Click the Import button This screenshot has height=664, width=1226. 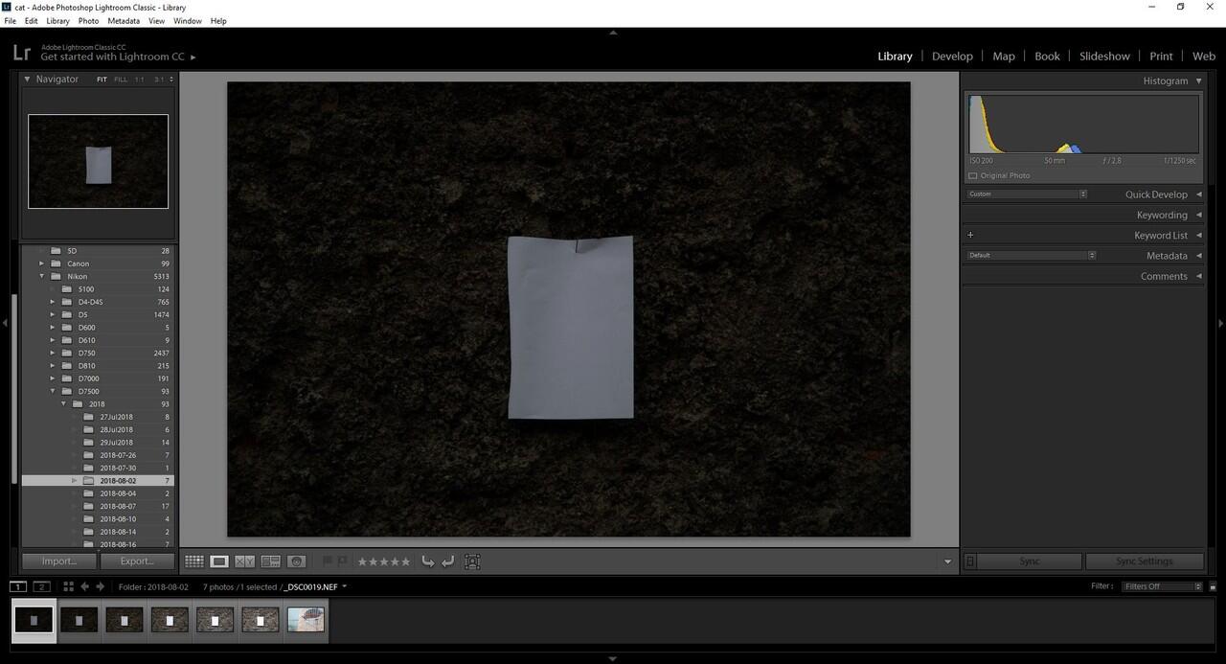click(x=59, y=561)
